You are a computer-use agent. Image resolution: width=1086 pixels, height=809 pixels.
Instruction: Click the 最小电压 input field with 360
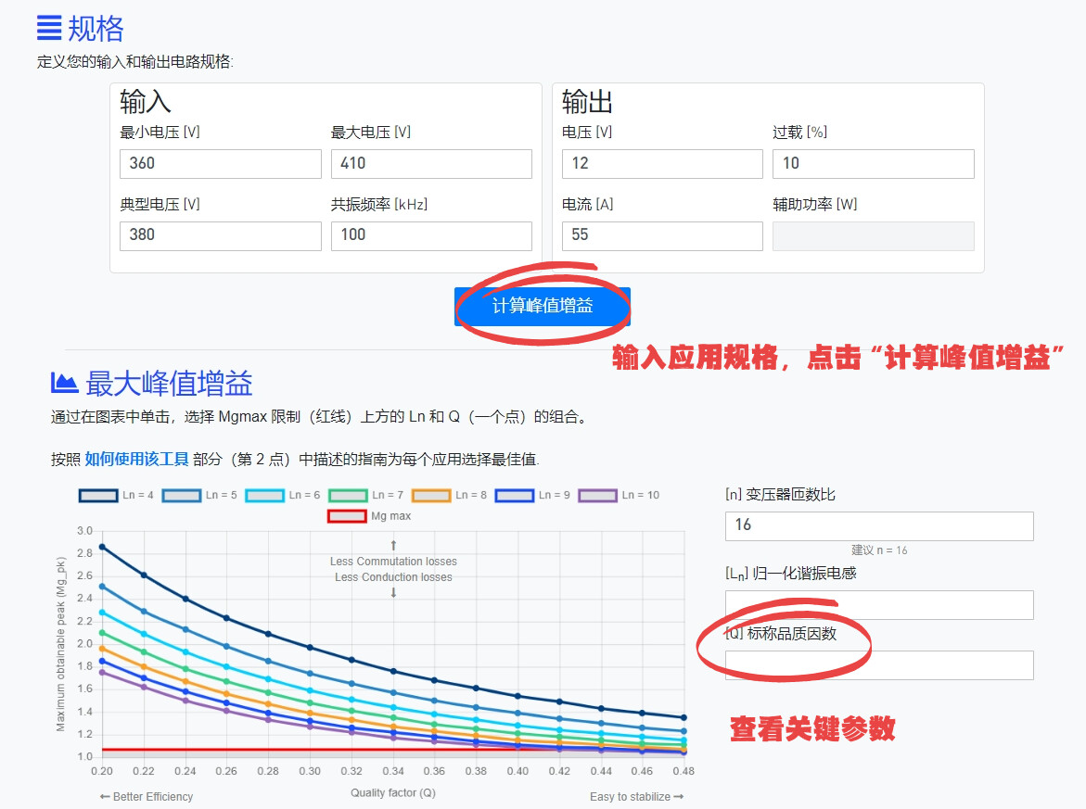click(220, 164)
